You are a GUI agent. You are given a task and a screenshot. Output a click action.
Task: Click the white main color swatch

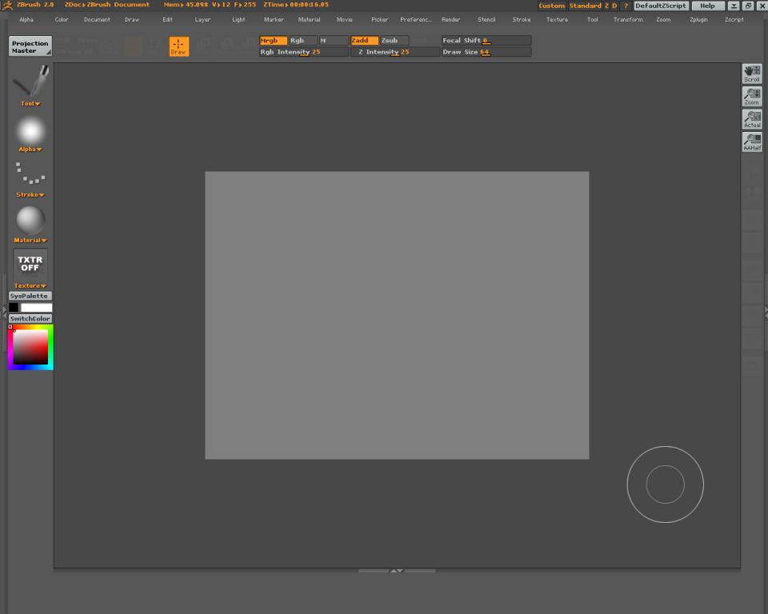(36, 308)
